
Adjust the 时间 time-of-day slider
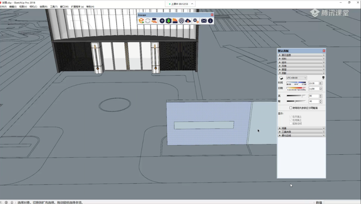coord(296,82)
